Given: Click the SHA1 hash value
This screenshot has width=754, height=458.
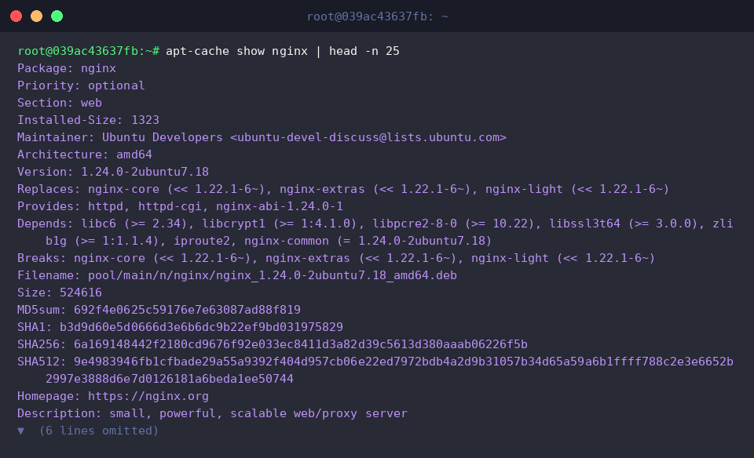Looking at the screenshot, I should 201,327.
